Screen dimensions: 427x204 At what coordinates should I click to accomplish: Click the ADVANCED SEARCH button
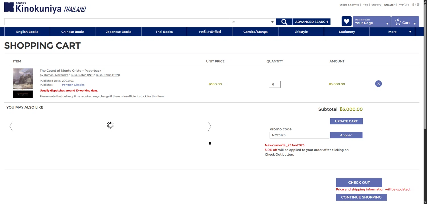coord(311,22)
